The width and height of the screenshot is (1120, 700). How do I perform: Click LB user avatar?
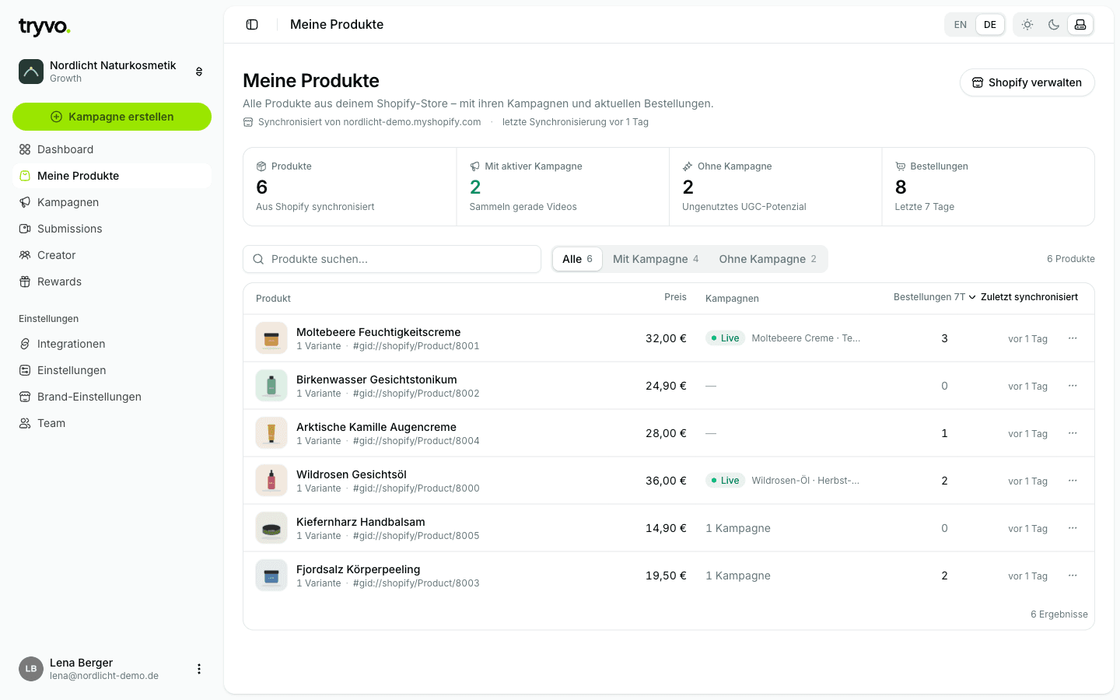[x=31, y=669]
